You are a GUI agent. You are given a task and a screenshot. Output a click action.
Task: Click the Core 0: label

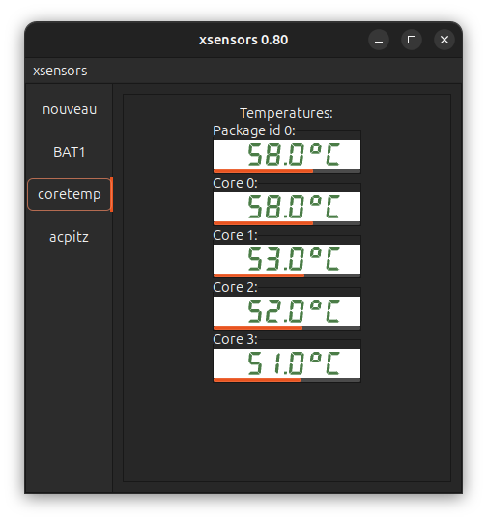[x=235, y=183]
